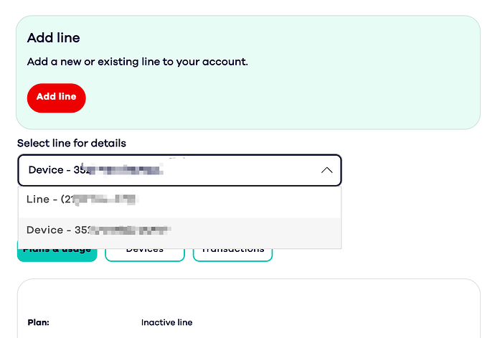Click the Inactive line status text
This screenshot has height=338, width=495.
[166, 322]
